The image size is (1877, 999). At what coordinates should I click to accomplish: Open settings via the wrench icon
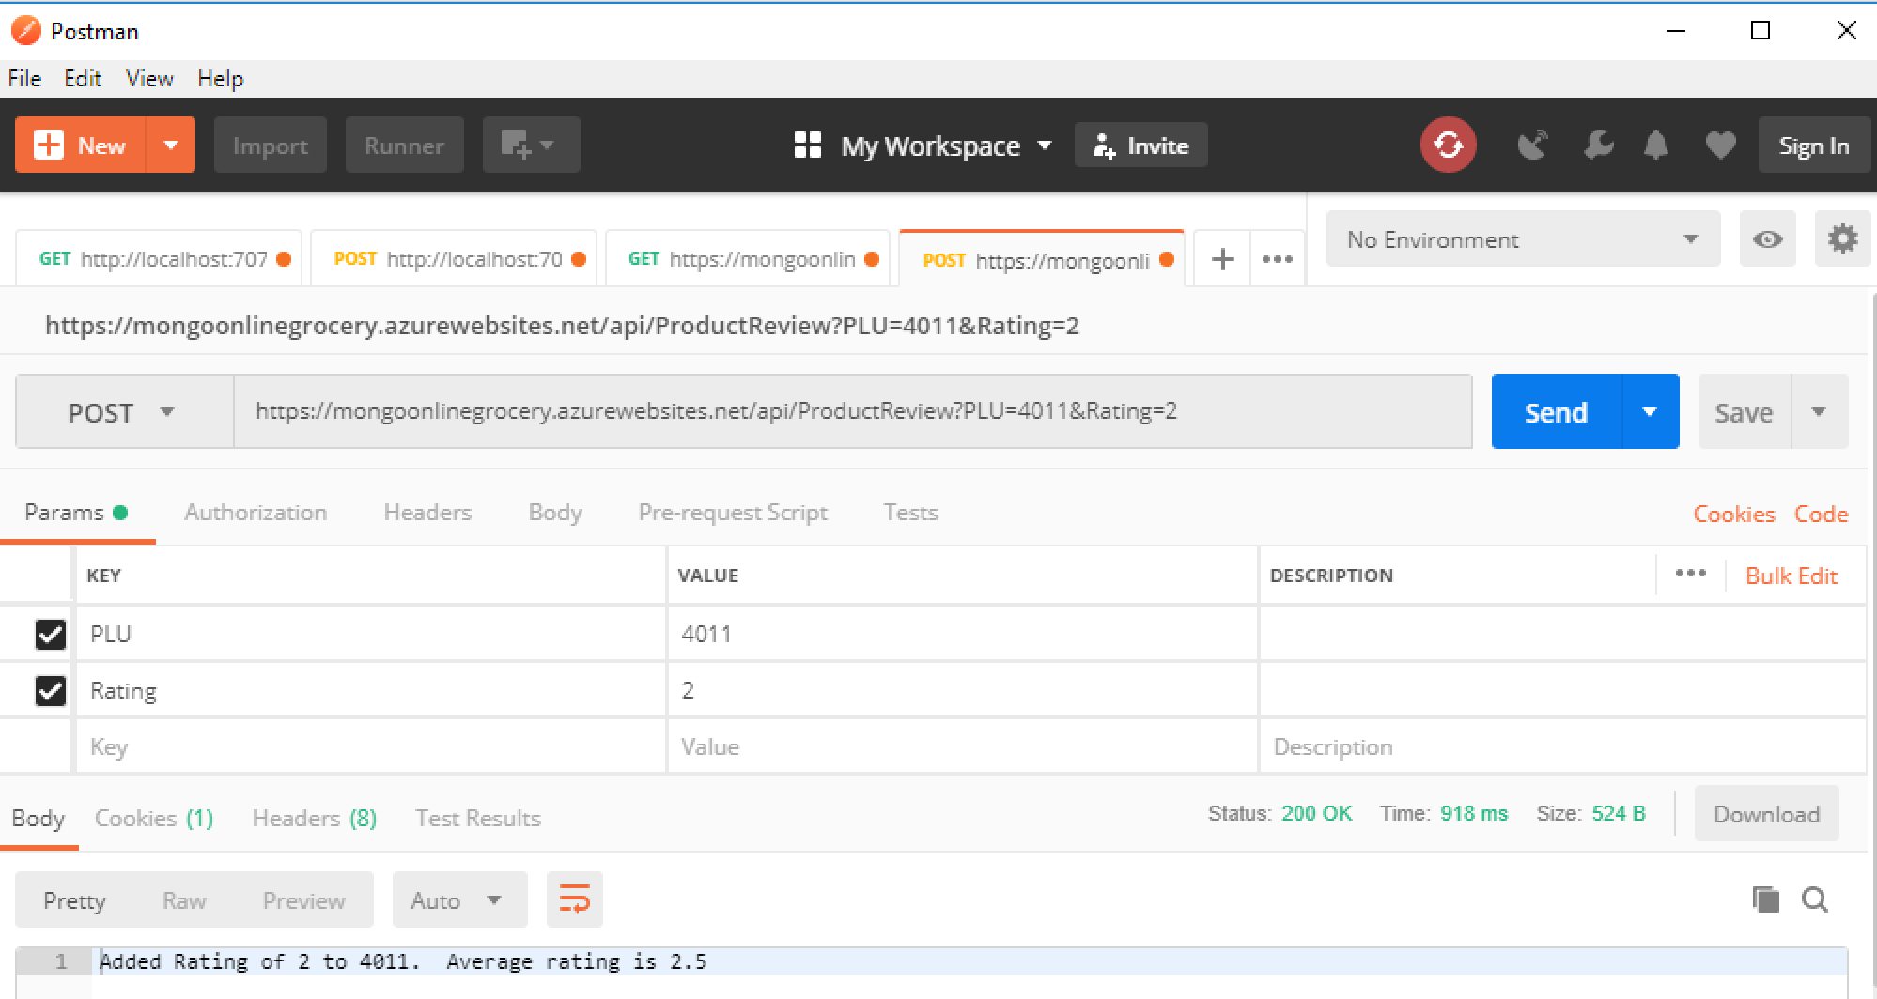coord(1597,146)
